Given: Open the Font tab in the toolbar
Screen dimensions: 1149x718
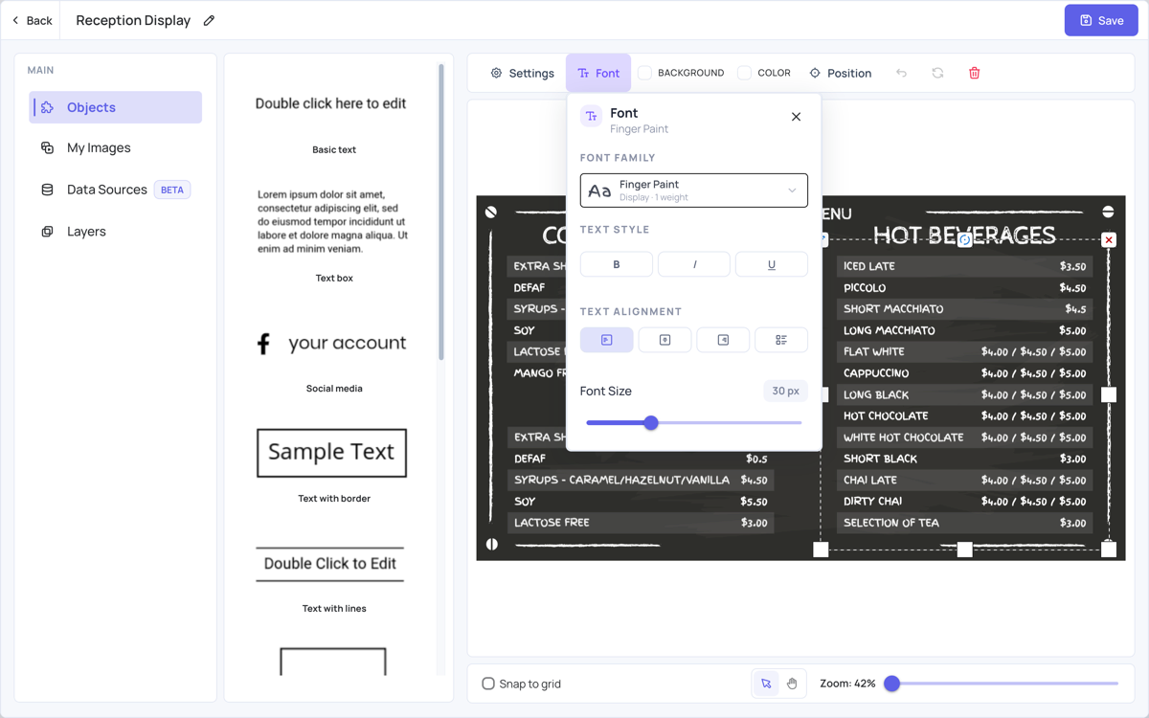Looking at the screenshot, I should (598, 73).
